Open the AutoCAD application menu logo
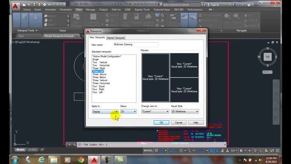Image resolution: width=291 pixels, height=164 pixels. (x=15, y=6)
